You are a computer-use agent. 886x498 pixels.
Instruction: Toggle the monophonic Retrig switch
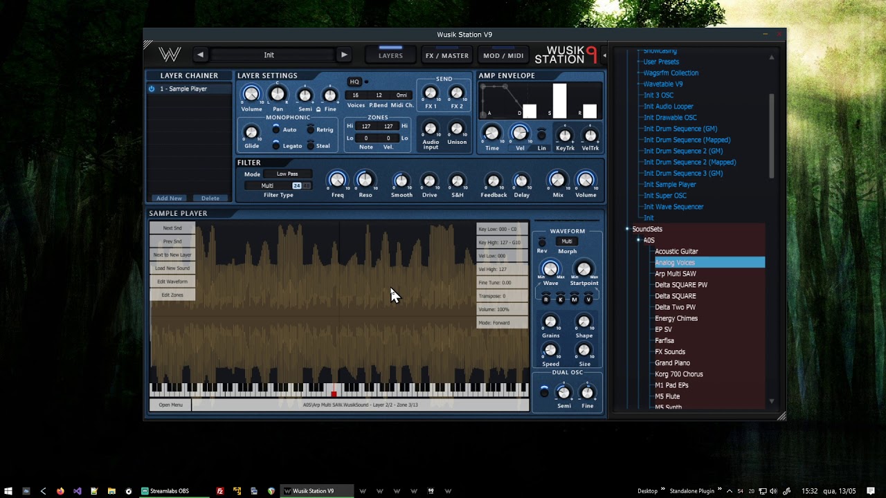310,129
